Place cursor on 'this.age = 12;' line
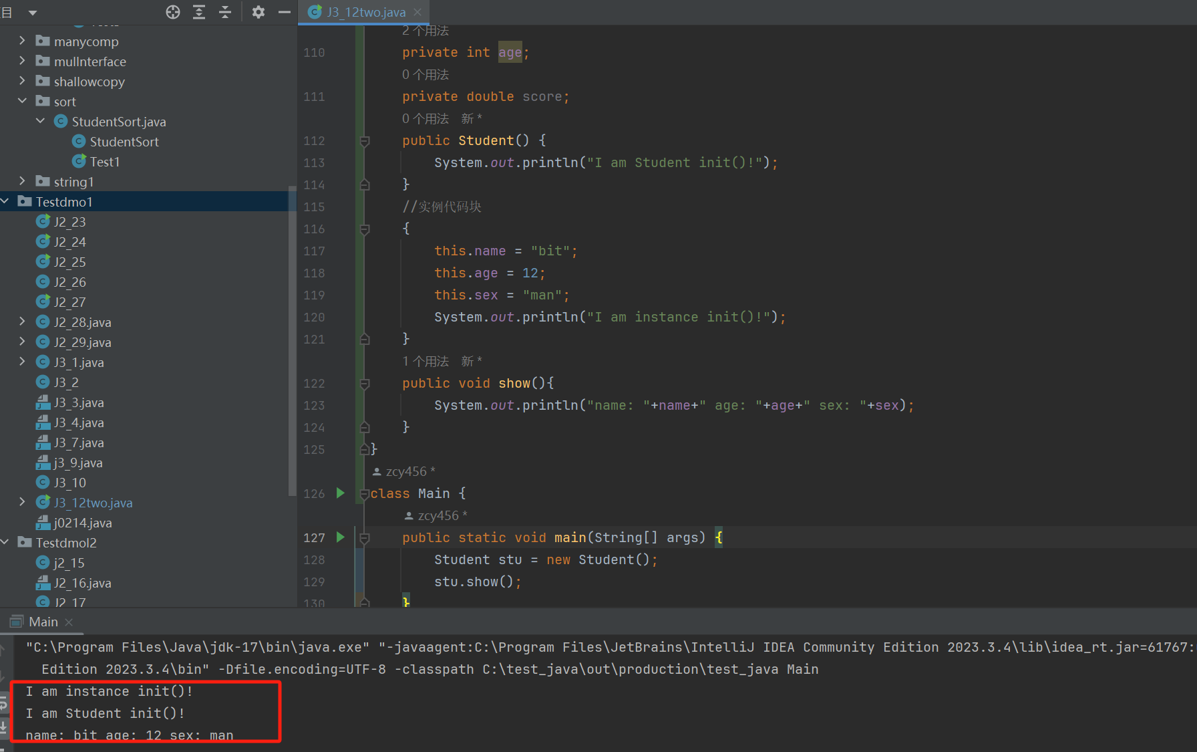This screenshot has width=1197, height=752. (x=490, y=273)
